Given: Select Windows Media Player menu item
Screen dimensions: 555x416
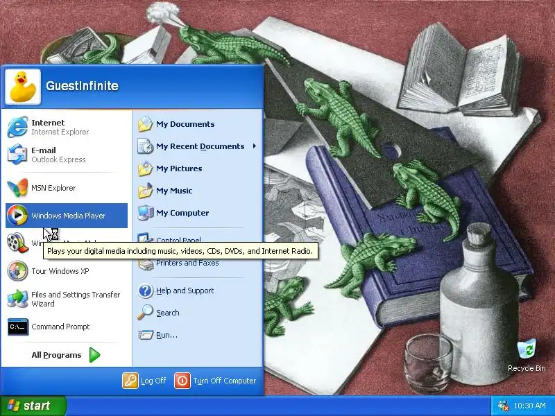Looking at the screenshot, I should (67, 216).
